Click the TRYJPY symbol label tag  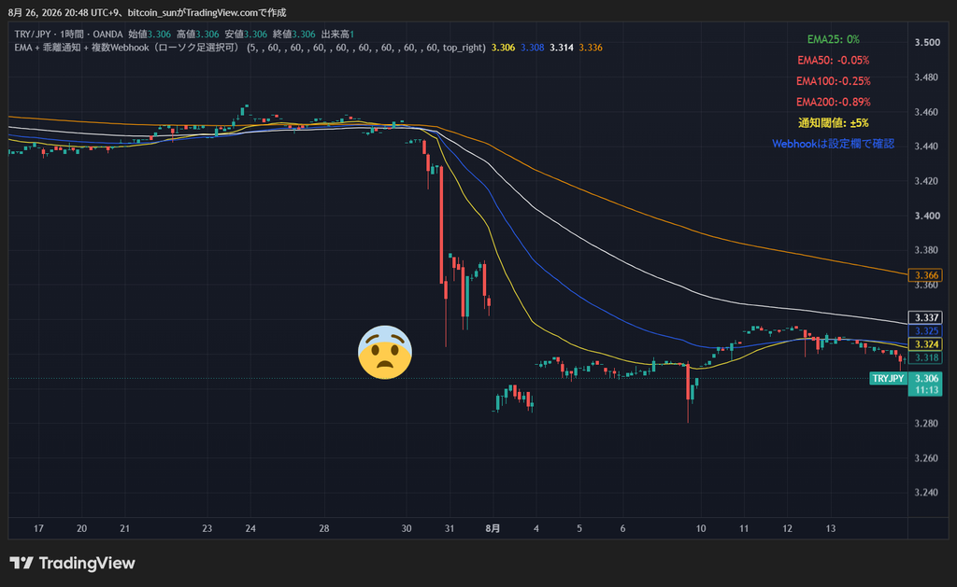[888, 379]
